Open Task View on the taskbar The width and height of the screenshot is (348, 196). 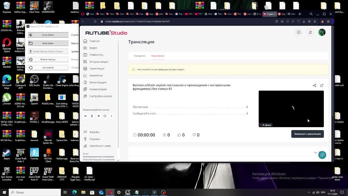pos(65,192)
